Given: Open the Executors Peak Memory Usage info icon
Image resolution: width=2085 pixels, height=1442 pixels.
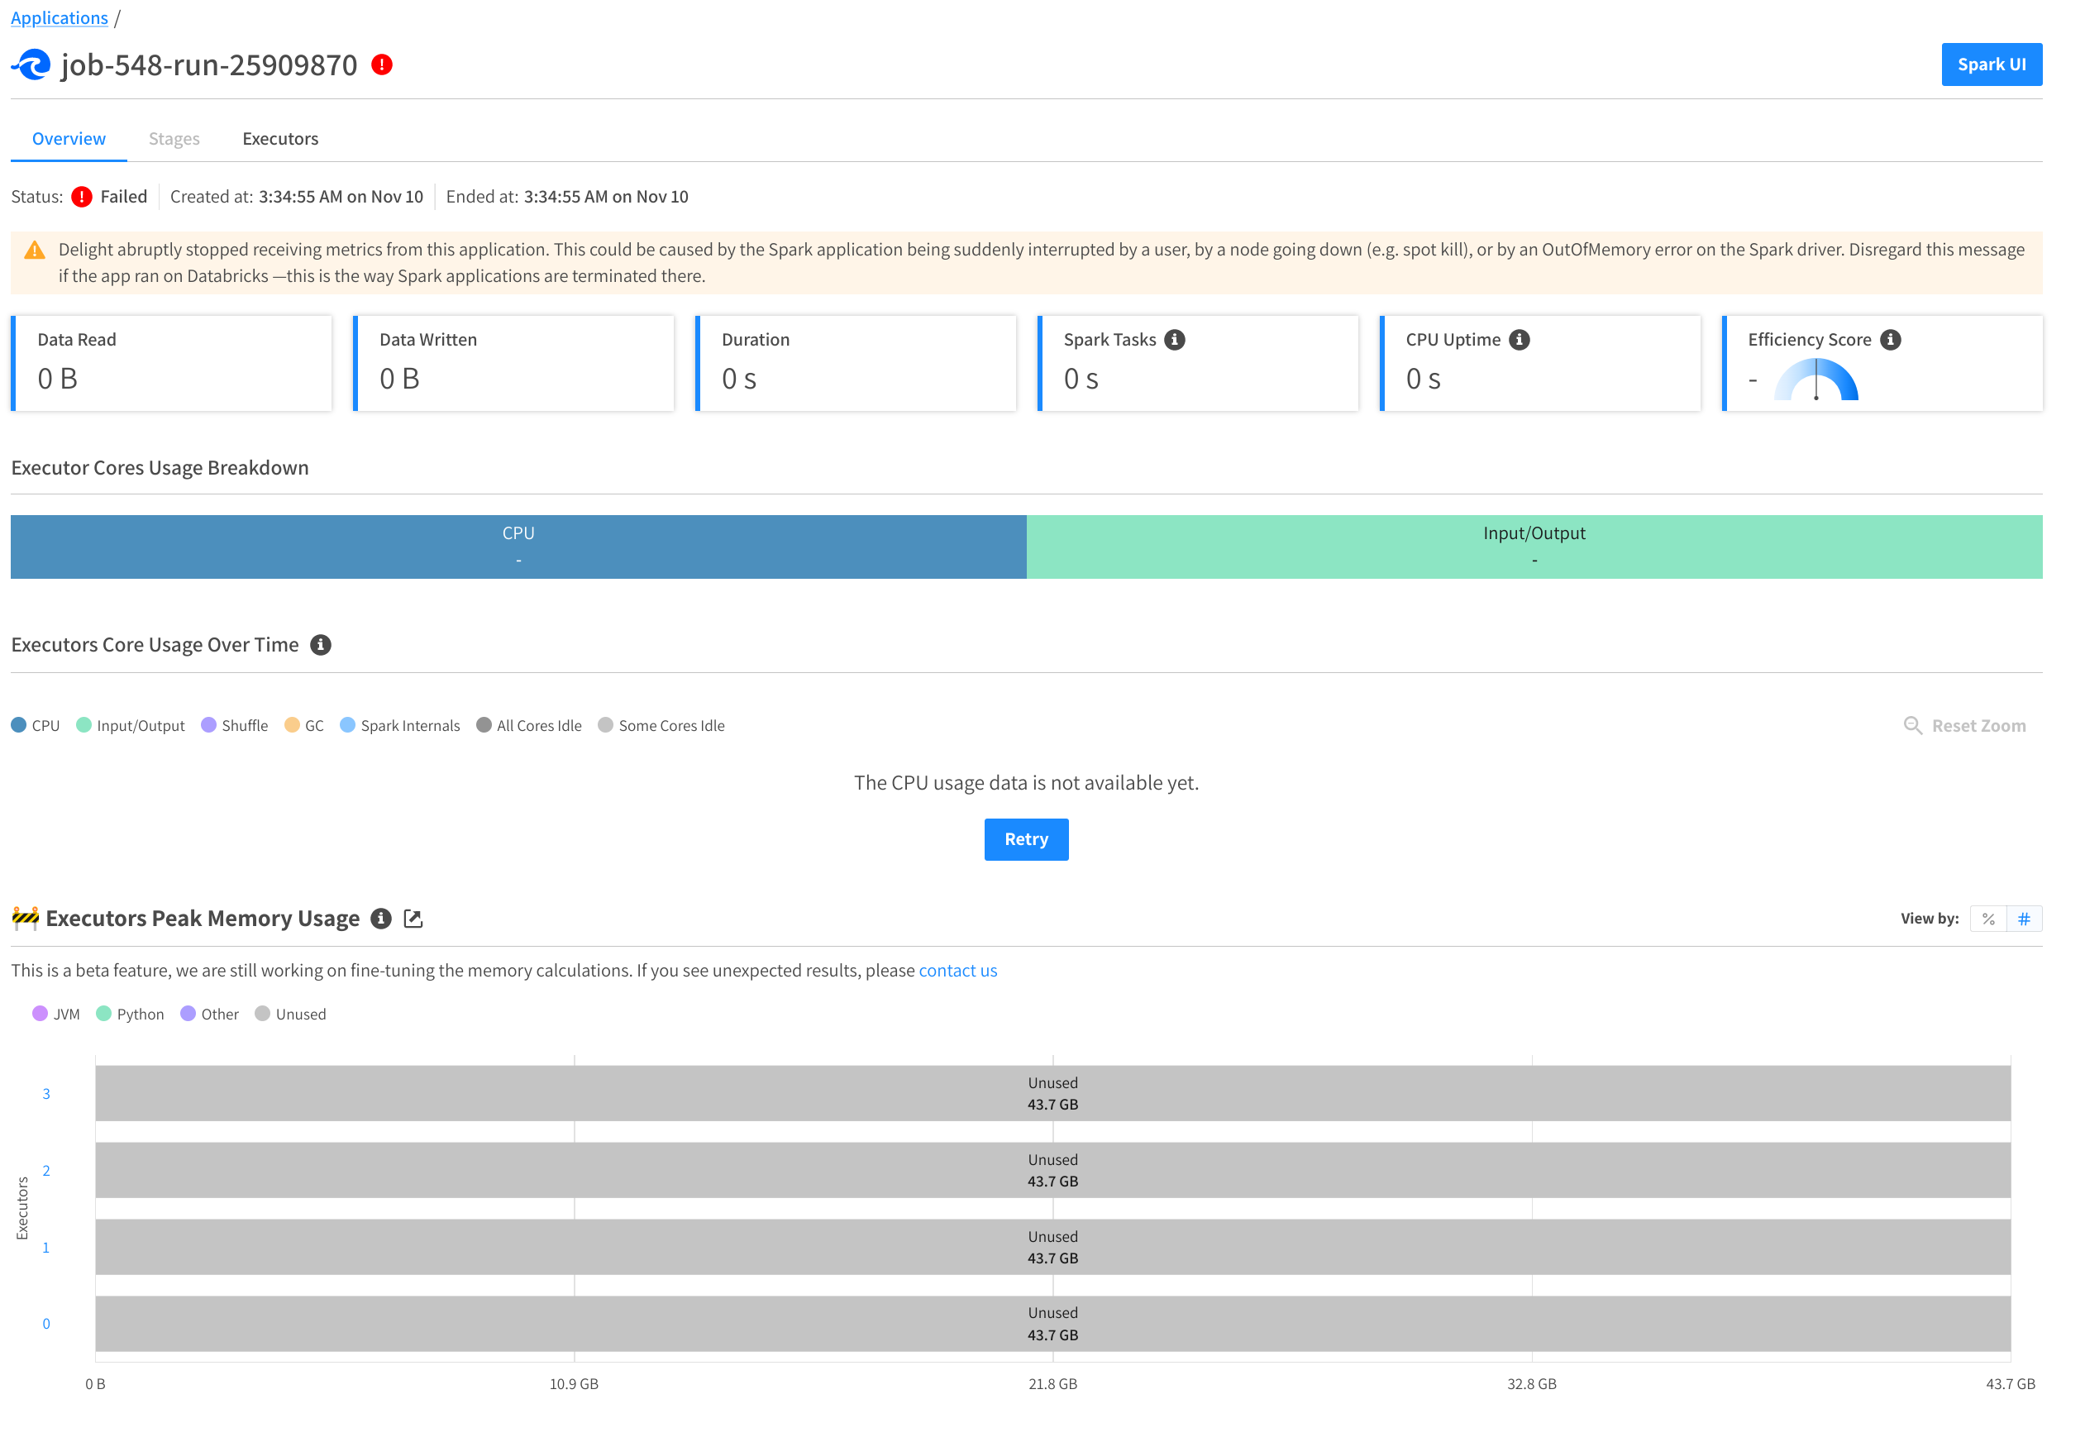Looking at the screenshot, I should 381,918.
